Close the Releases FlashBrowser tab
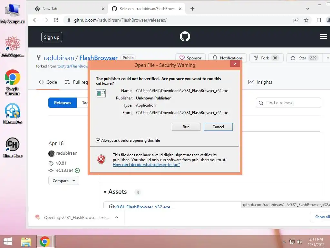330x248 pixels. [x=180, y=9]
